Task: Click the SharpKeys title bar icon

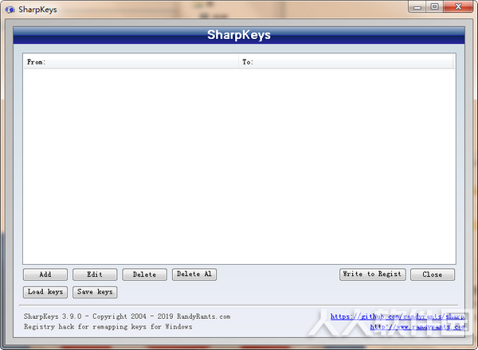Action: coord(10,10)
